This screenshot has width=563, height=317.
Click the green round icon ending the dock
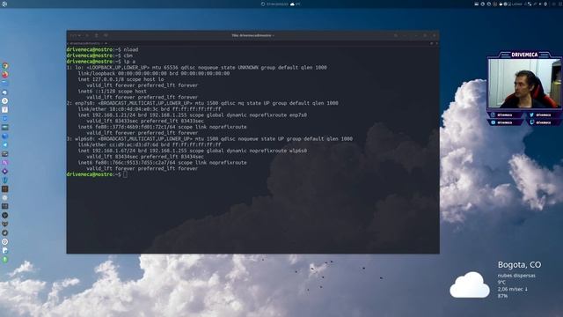pyautogui.click(x=5, y=259)
